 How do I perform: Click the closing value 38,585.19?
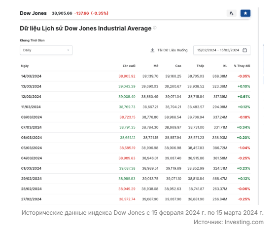127,148
